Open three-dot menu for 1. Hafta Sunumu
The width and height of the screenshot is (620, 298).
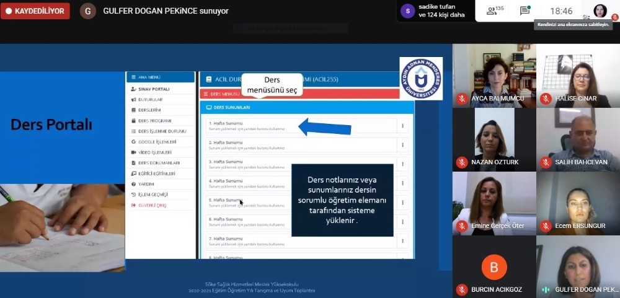pos(402,126)
